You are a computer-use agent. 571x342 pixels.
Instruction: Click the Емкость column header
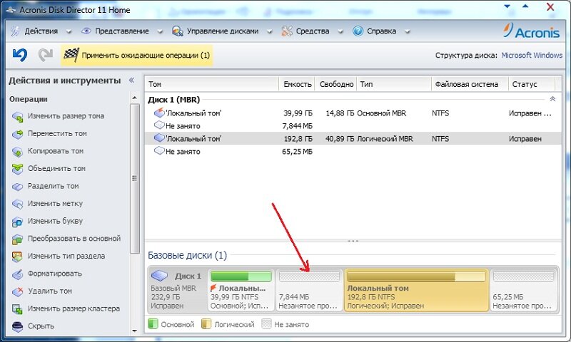click(297, 84)
